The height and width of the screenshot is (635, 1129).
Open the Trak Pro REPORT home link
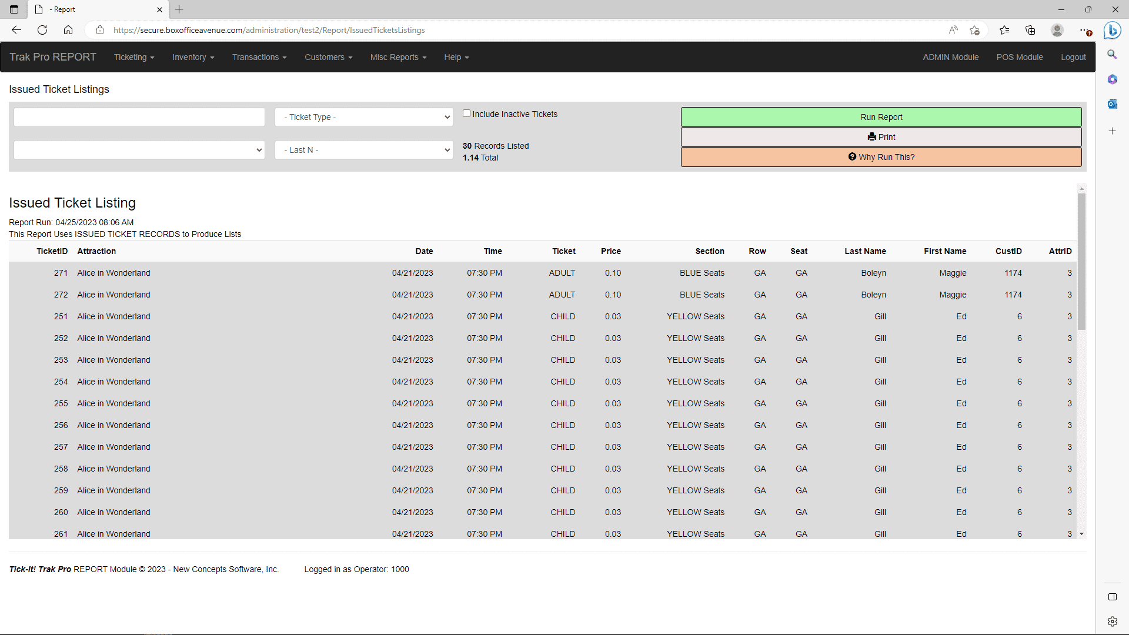pyautogui.click(x=52, y=57)
